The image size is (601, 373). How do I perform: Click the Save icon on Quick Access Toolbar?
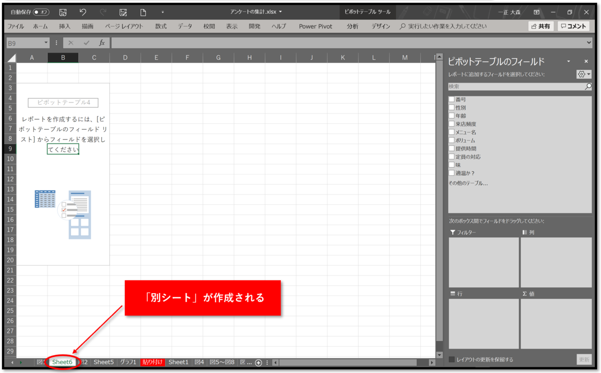[x=63, y=12]
